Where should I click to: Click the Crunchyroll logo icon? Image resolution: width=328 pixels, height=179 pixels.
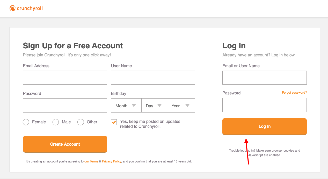click(x=12, y=9)
